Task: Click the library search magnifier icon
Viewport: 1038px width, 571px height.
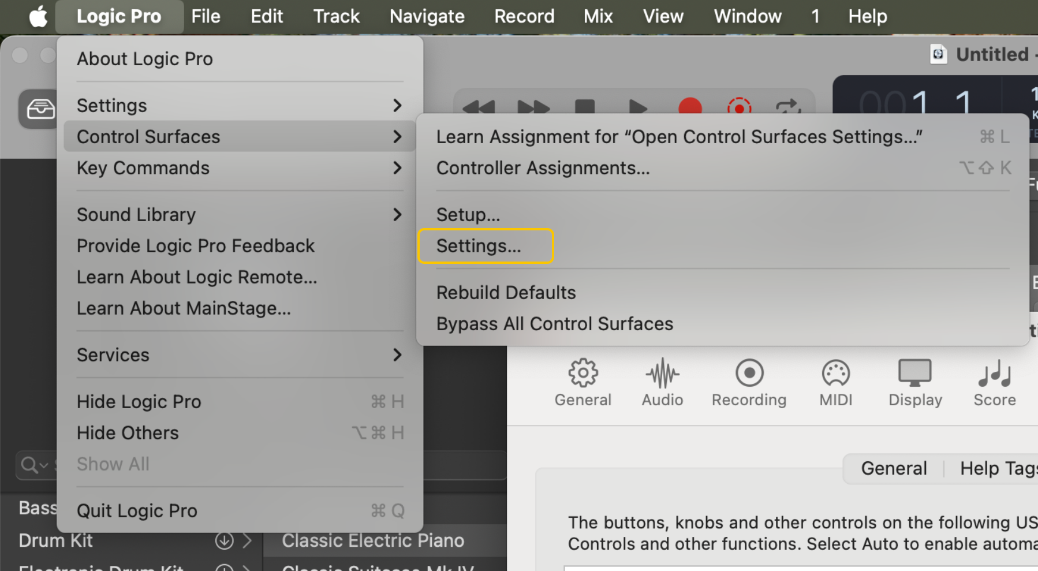Action: [x=29, y=464]
